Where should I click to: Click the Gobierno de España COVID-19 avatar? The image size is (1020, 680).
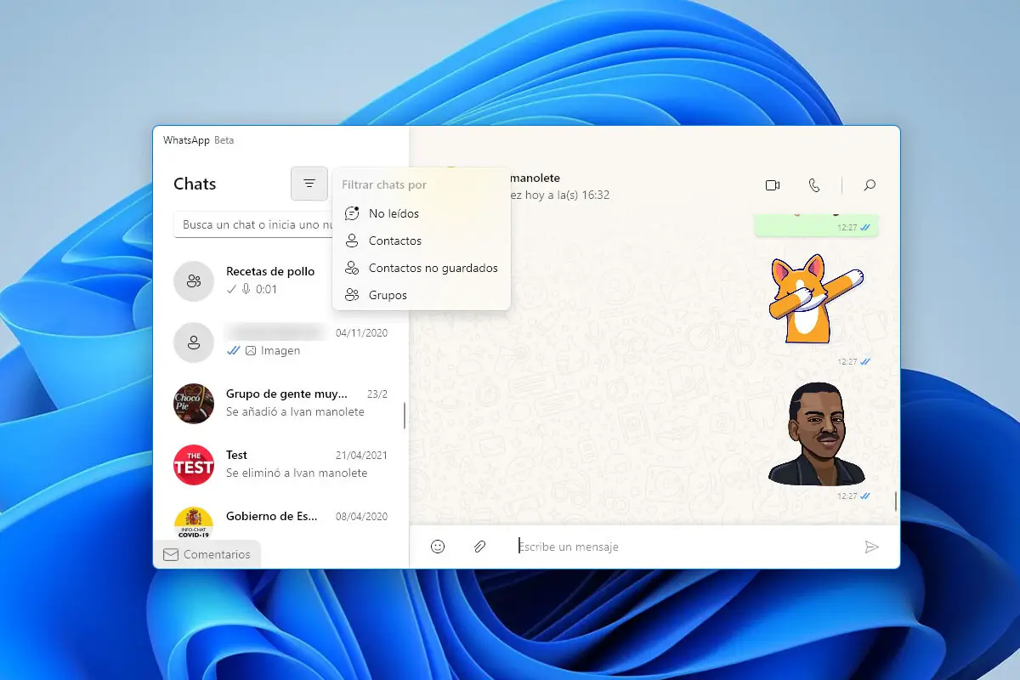194,522
